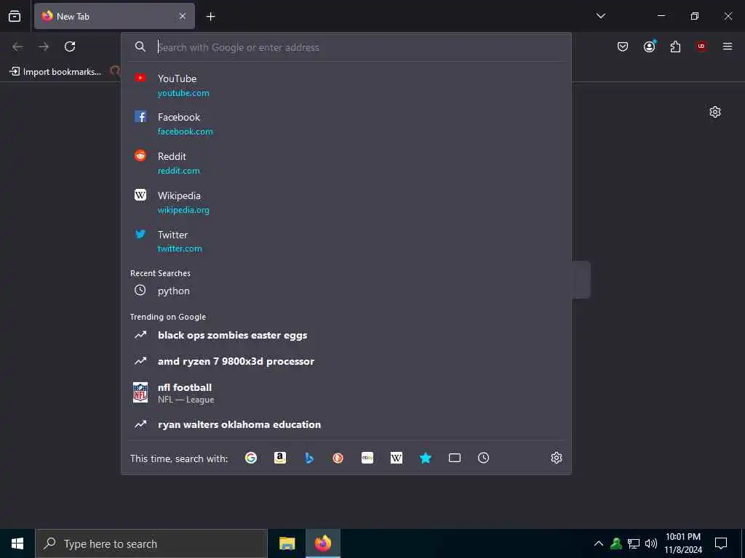Select the Twitter suggestion

tap(346, 241)
